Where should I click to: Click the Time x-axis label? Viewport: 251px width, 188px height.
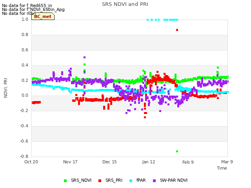click(x=222, y=168)
